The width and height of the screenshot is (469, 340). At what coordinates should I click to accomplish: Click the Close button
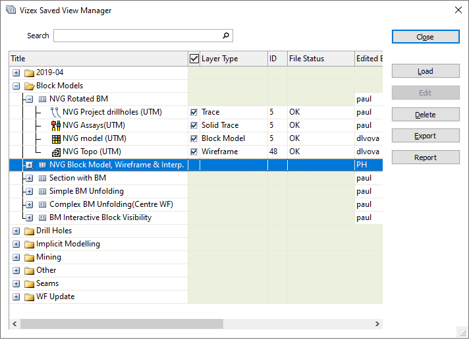click(426, 37)
